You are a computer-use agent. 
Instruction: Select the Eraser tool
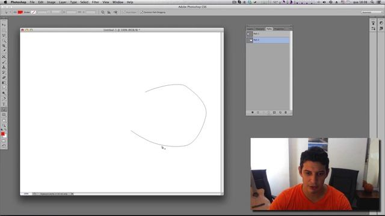pyautogui.click(x=4, y=77)
